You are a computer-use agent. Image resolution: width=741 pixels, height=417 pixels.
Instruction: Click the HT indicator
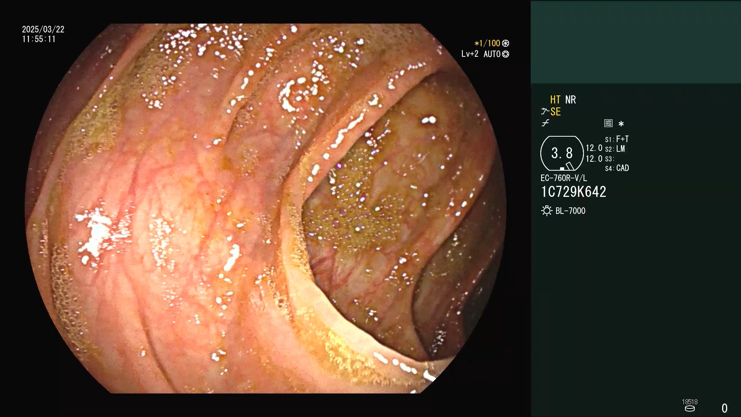[555, 100]
